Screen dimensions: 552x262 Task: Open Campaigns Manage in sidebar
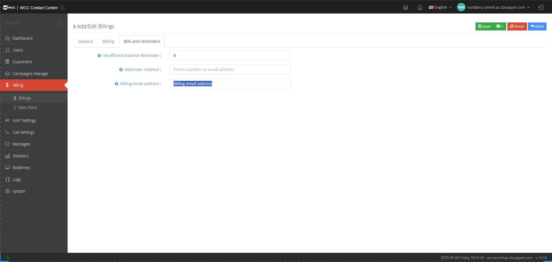[34, 74]
